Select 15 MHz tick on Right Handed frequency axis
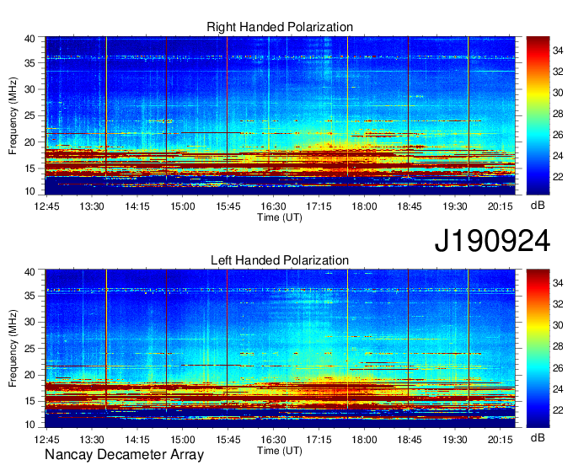This screenshot has height=465, width=573. (30, 168)
